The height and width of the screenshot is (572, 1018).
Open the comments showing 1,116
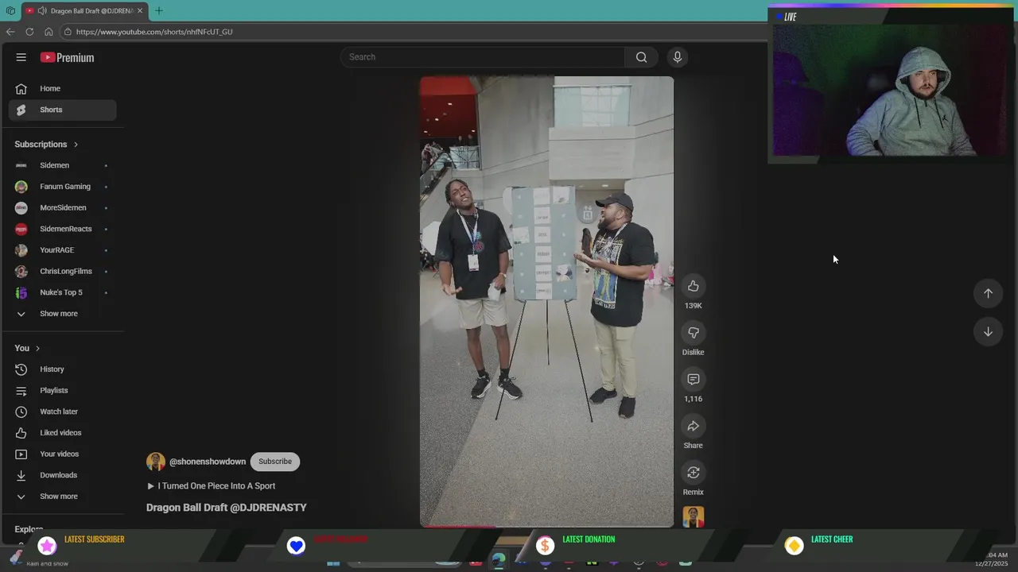point(694,380)
